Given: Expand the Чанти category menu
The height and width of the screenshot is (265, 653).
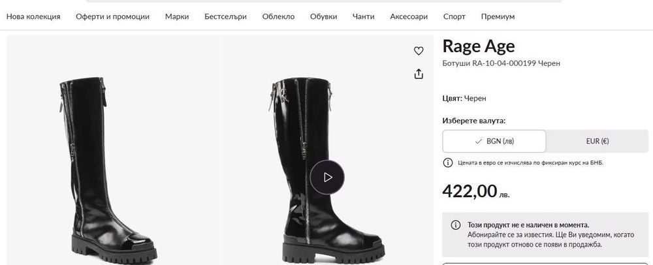Looking at the screenshot, I should click(363, 16).
